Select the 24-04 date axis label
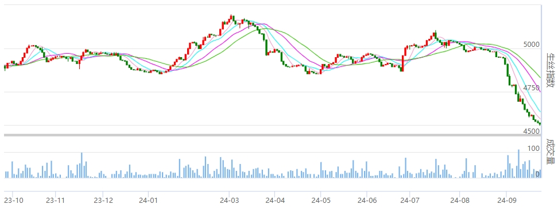This screenshot has height=208, width=558. [x=275, y=201]
